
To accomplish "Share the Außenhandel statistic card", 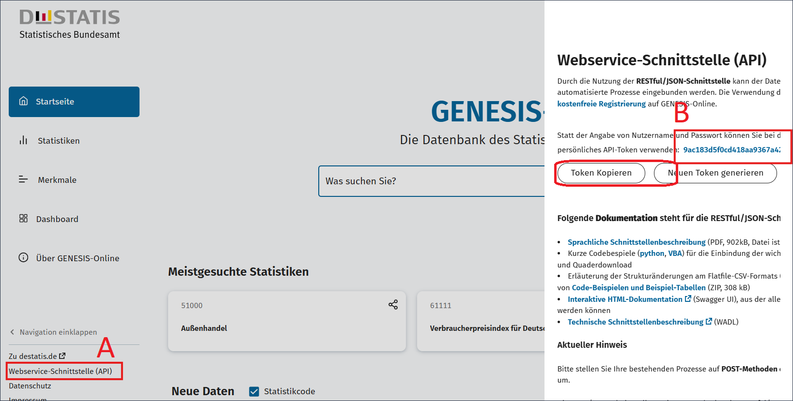I will pos(393,305).
